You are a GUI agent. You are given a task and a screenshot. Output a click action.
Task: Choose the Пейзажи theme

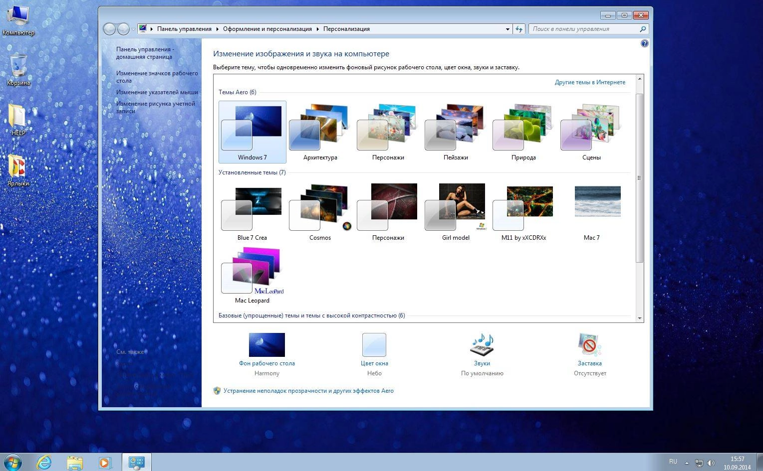pyautogui.click(x=456, y=132)
